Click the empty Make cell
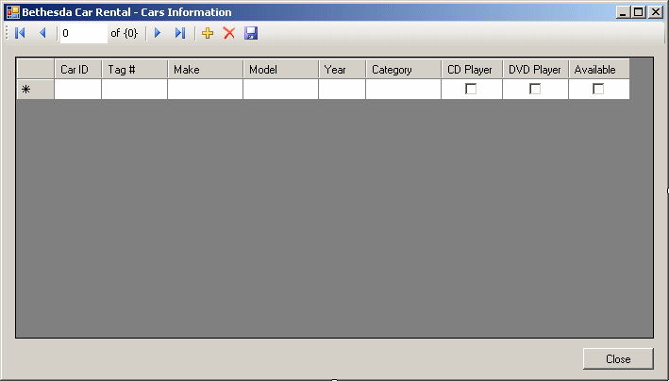The image size is (669, 381). tap(205, 90)
